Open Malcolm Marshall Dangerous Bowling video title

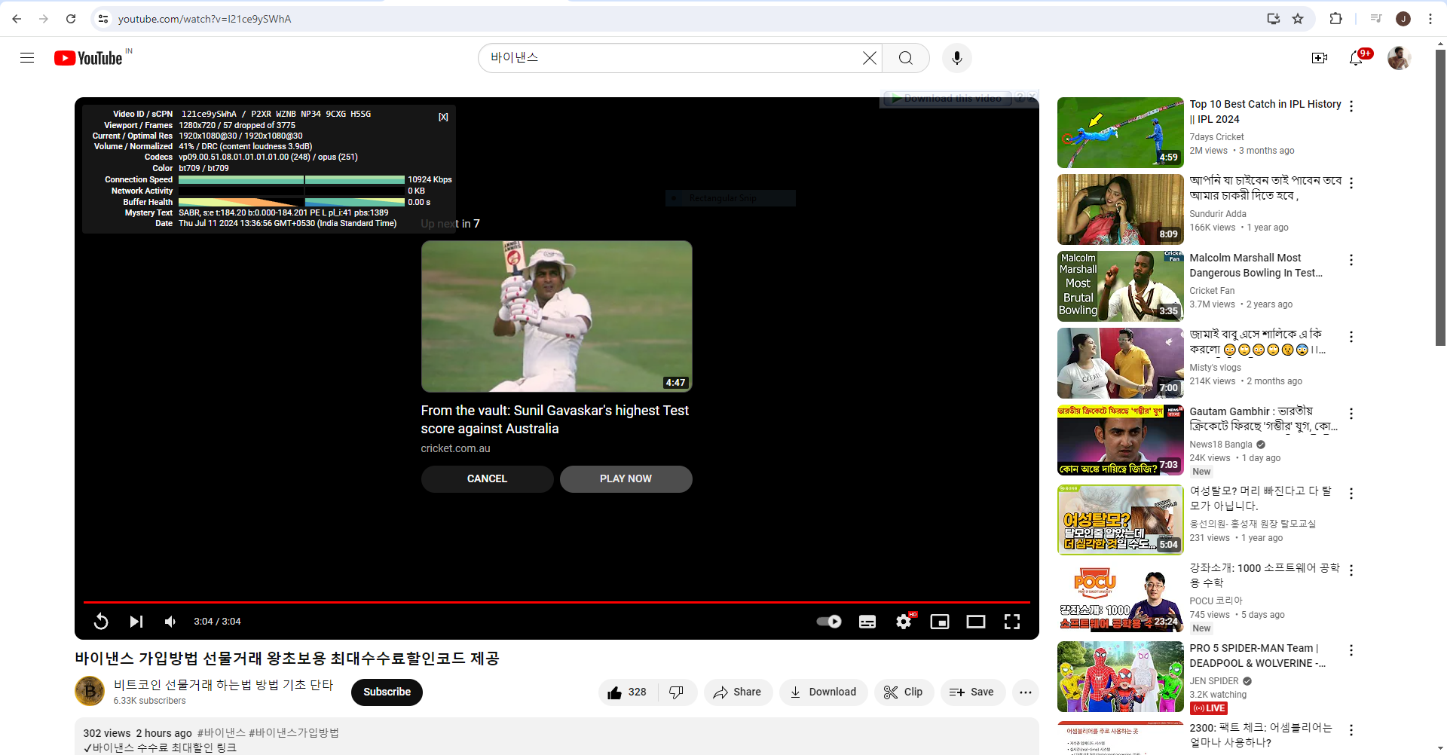(x=1256, y=265)
